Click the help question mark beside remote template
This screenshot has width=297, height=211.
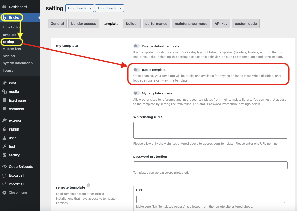88,185
